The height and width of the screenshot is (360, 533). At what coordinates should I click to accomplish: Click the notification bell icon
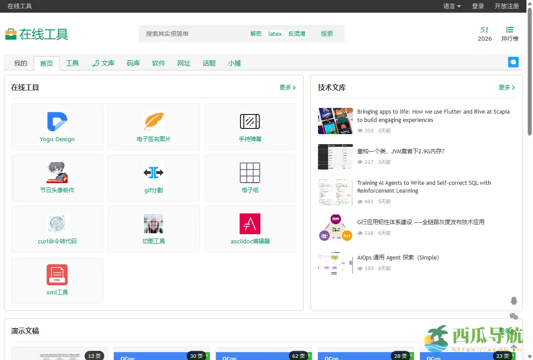click(514, 301)
